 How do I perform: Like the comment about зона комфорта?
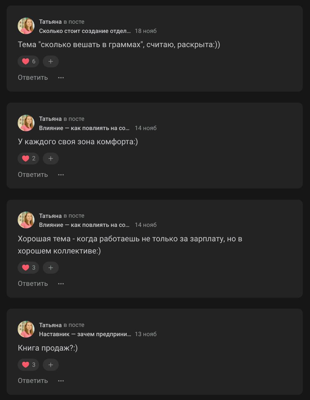28,158
